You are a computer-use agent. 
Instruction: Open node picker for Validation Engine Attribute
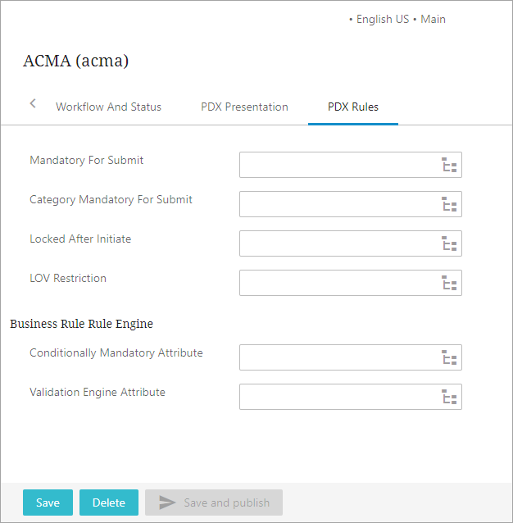tap(449, 397)
